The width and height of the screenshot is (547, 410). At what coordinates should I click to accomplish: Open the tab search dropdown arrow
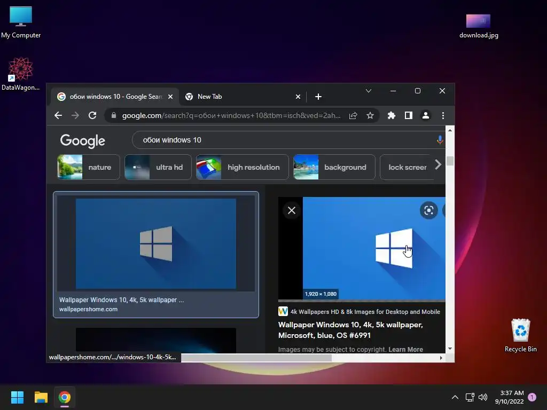(x=369, y=91)
